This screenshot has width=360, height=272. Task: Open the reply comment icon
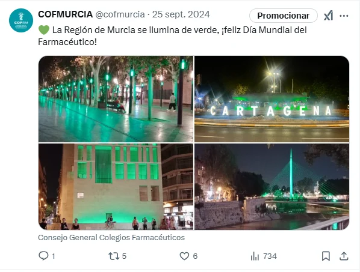(43, 256)
